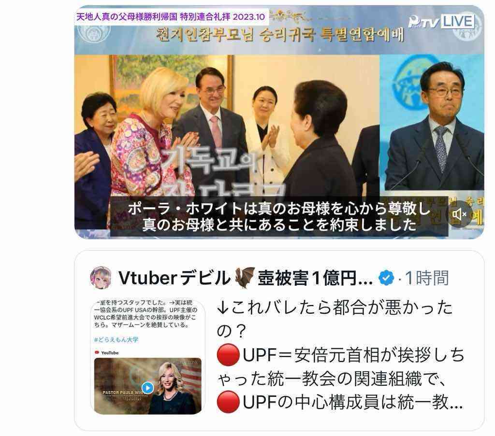Click red circle before UPF＝安倍元首相
The image size is (495, 436).
pos(228,355)
